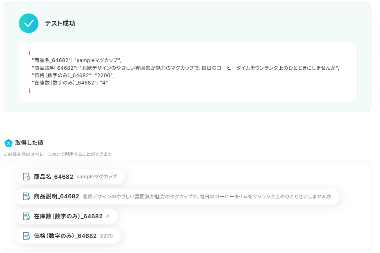The image size is (380, 253).
Task: Select the 商品説明_64682 chip label
Action: click(x=56, y=196)
